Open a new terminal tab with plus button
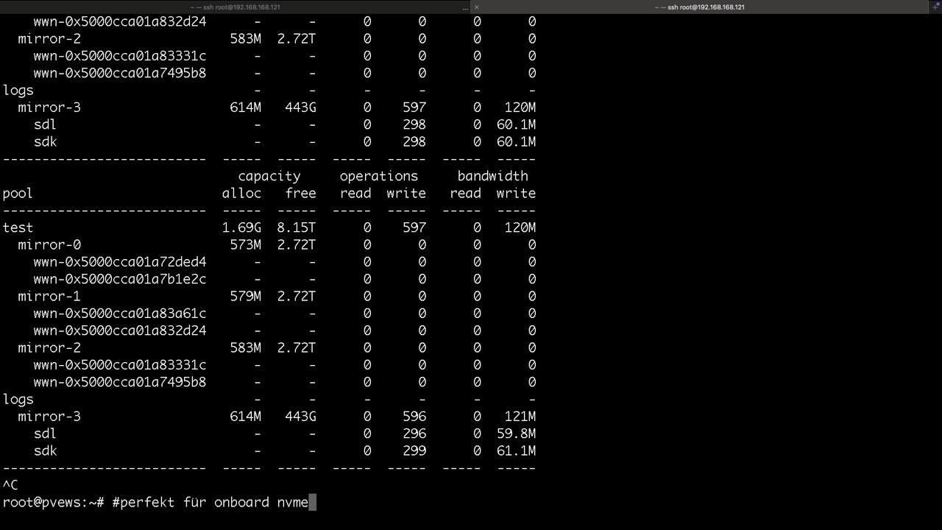The image size is (942, 530). [936, 7]
